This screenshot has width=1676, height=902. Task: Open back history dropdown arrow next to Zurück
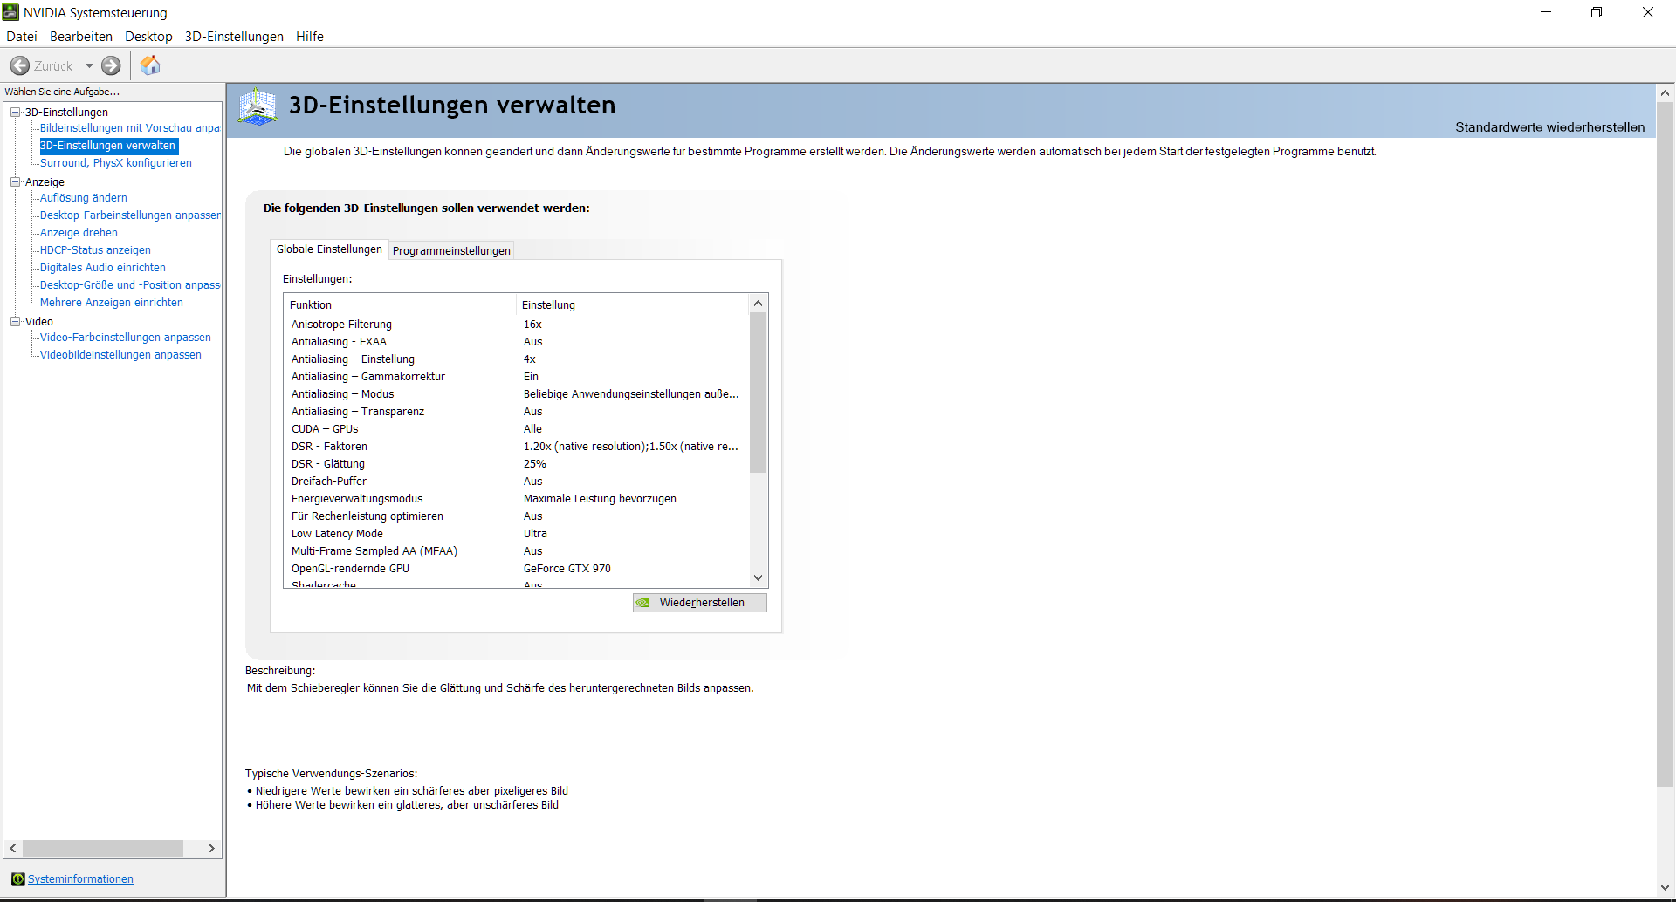click(x=89, y=66)
